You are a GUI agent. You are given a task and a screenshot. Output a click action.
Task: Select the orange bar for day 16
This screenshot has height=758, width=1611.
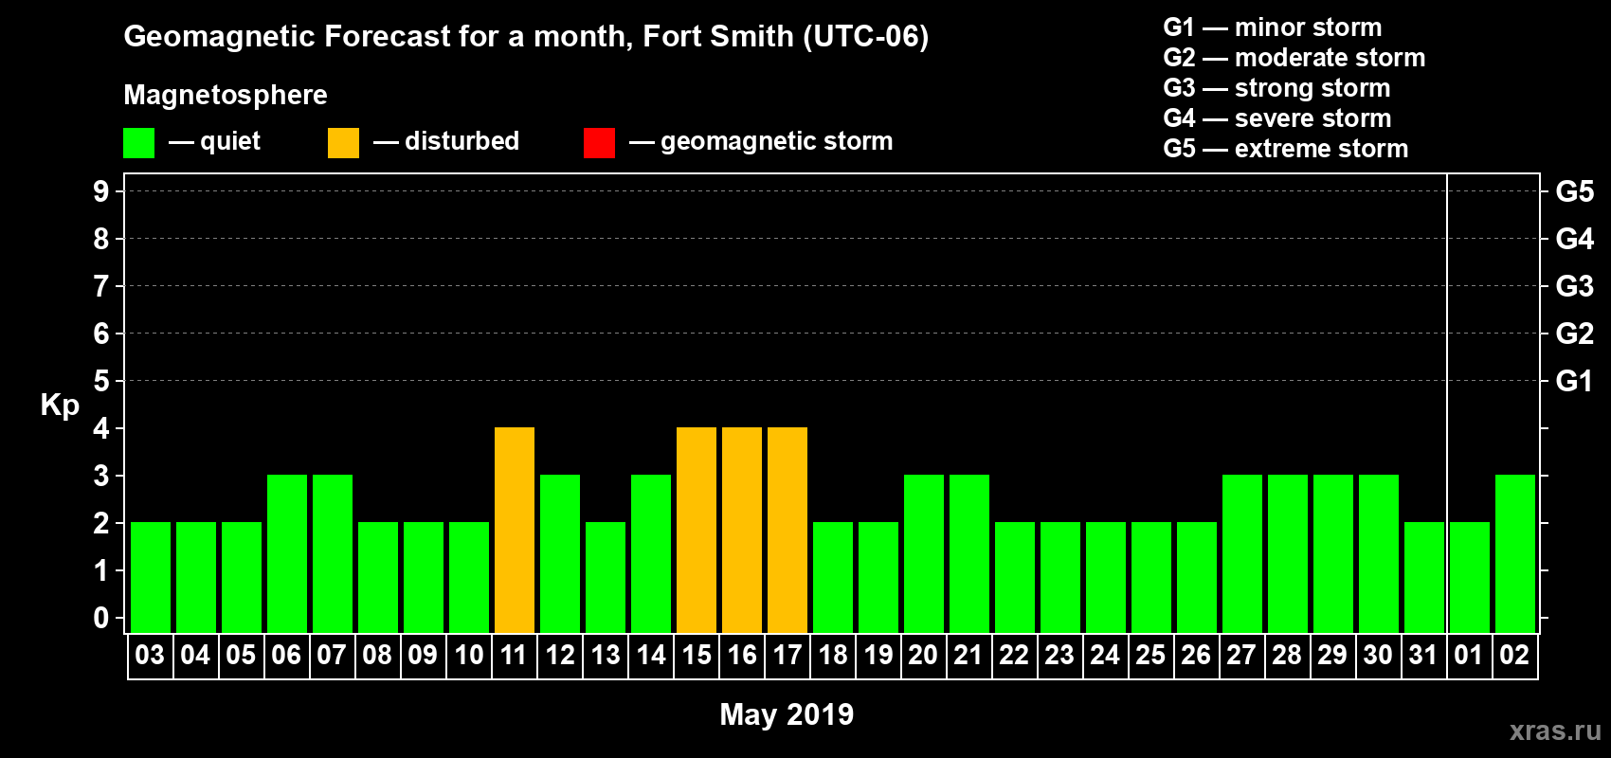(x=742, y=530)
